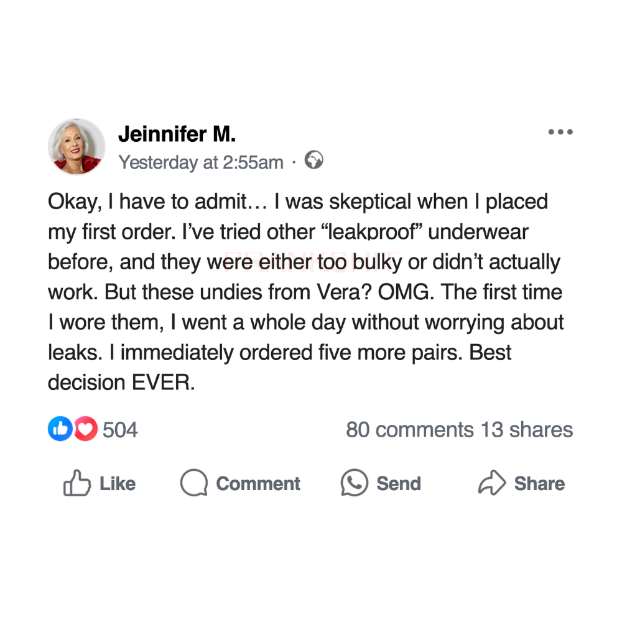Click the blue thumbs-up reaction icon
The width and height of the screenshot is (622, 622).
pos(60,429)
